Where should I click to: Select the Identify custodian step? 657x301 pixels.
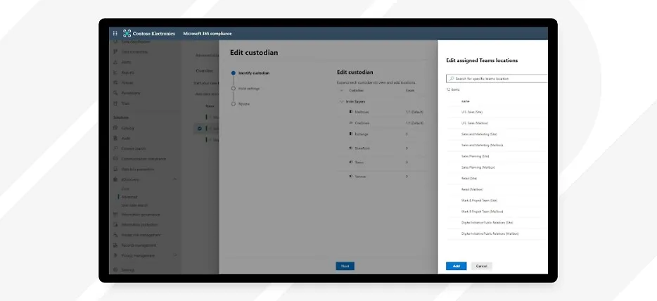coord(250,73)
